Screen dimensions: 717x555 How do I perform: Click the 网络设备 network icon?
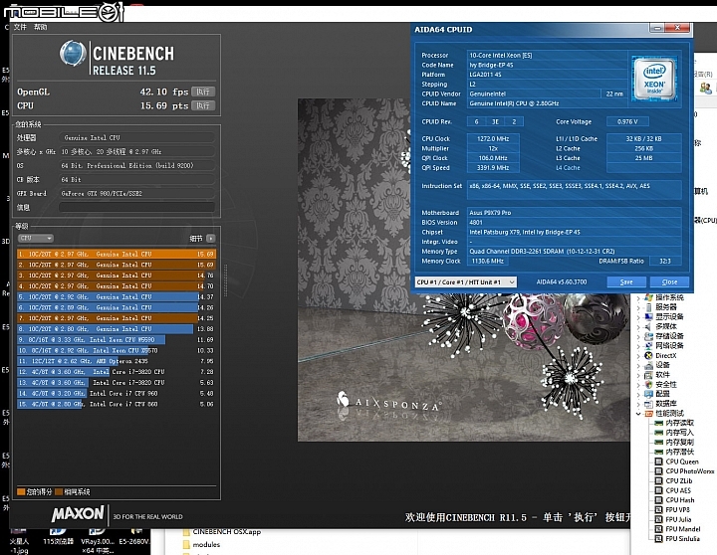[648, 346]
